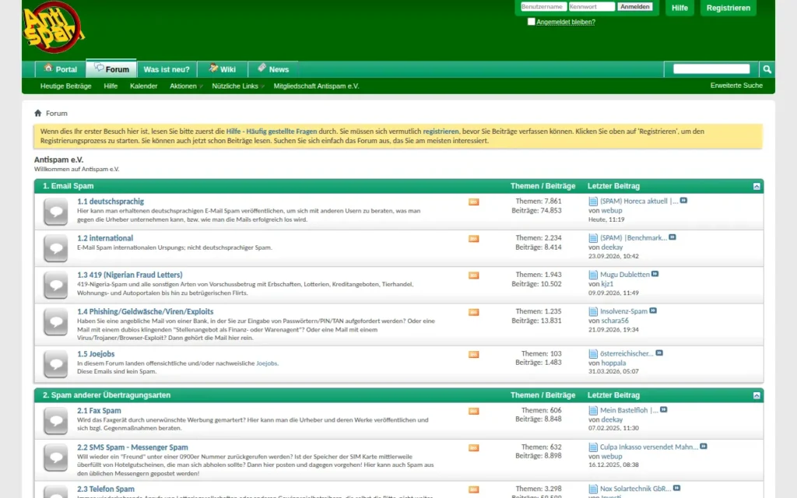
Task: Open Mitgliedschaft Antispam e.V. link
Action: pos(316,86)
